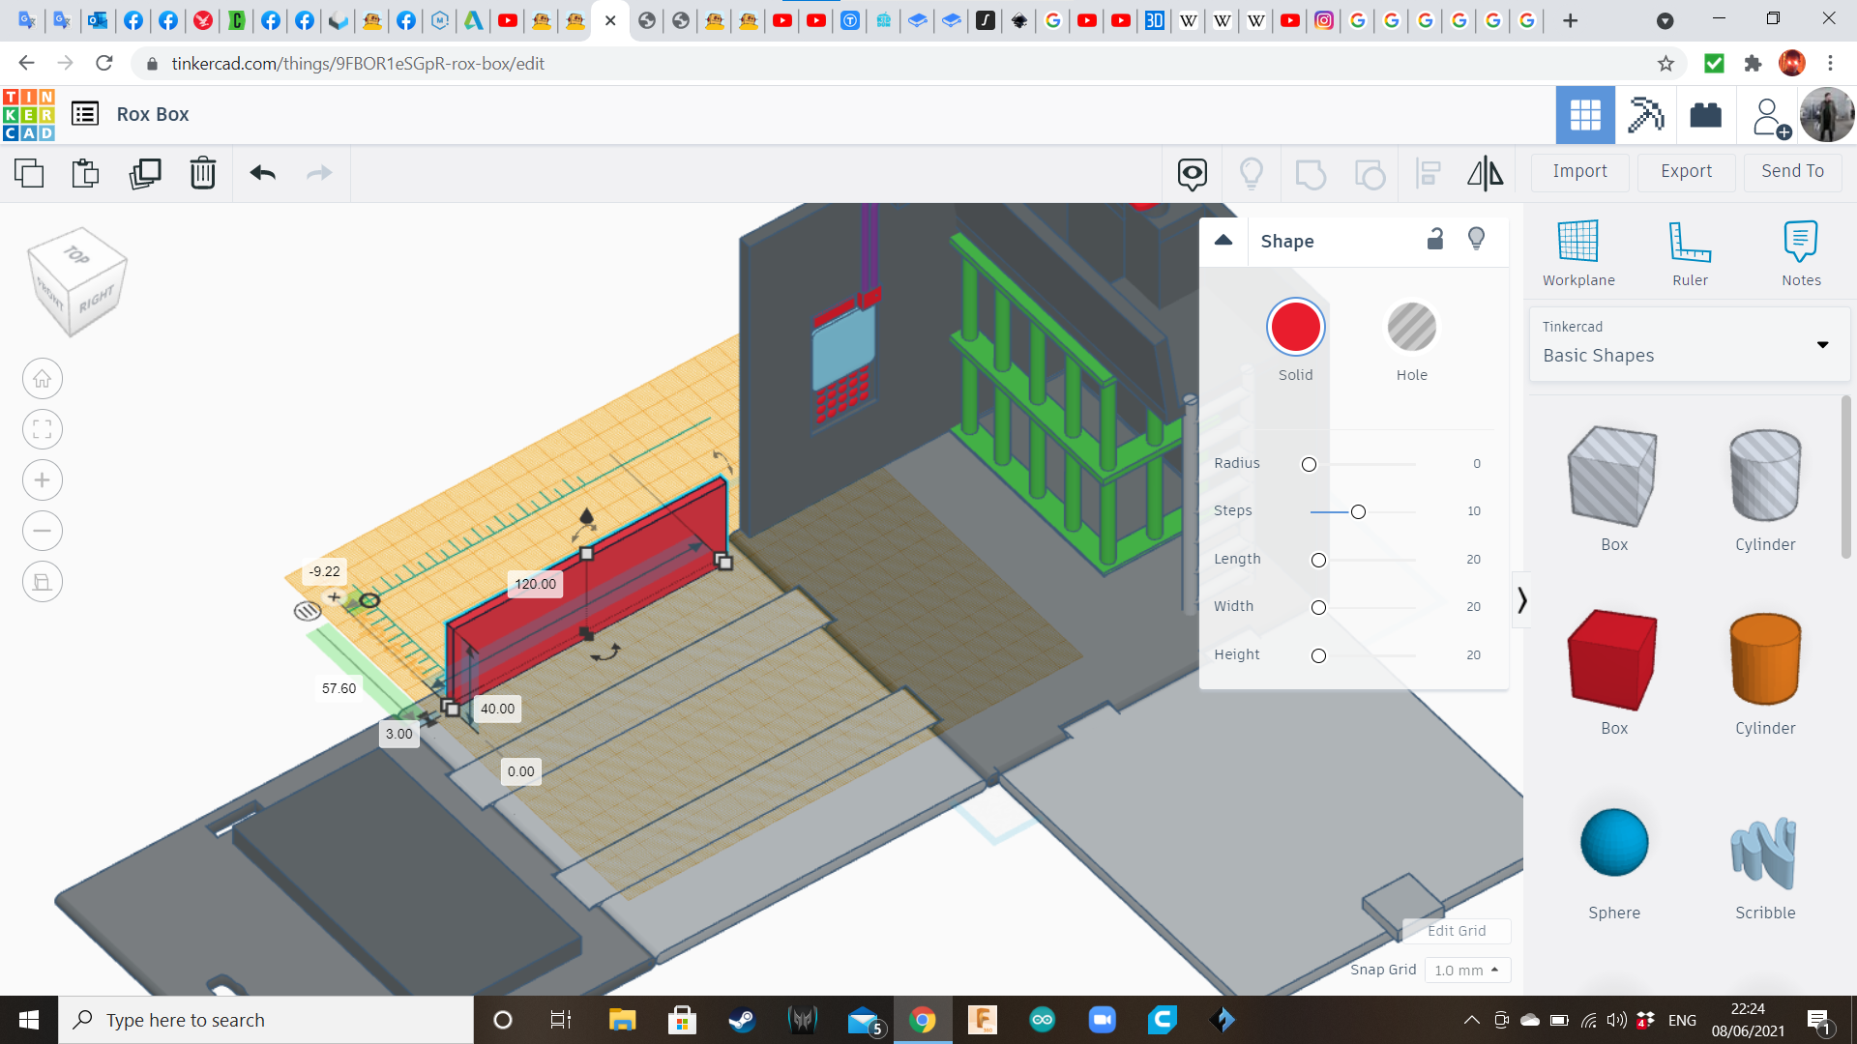1857x1044 pixels.
Task: Expand the Basic Shapes library dropdown
Action: click(x=1822, y=344)
